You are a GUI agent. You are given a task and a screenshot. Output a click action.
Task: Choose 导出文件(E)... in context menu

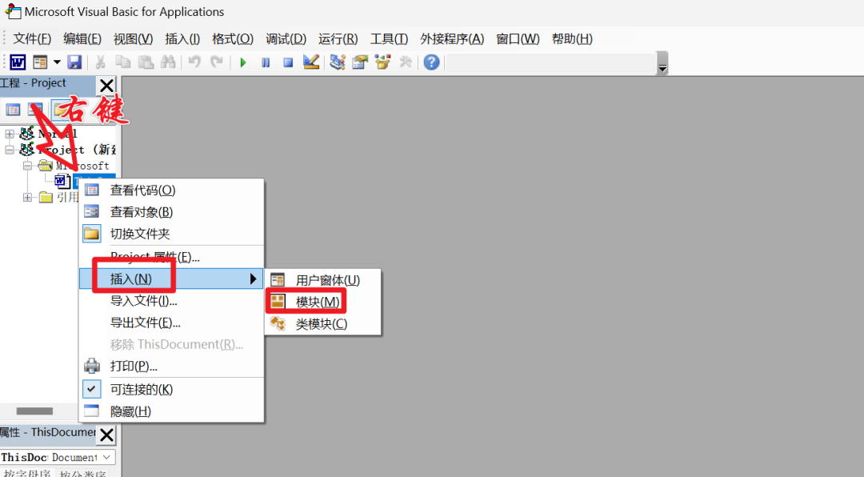pos(171,323)
